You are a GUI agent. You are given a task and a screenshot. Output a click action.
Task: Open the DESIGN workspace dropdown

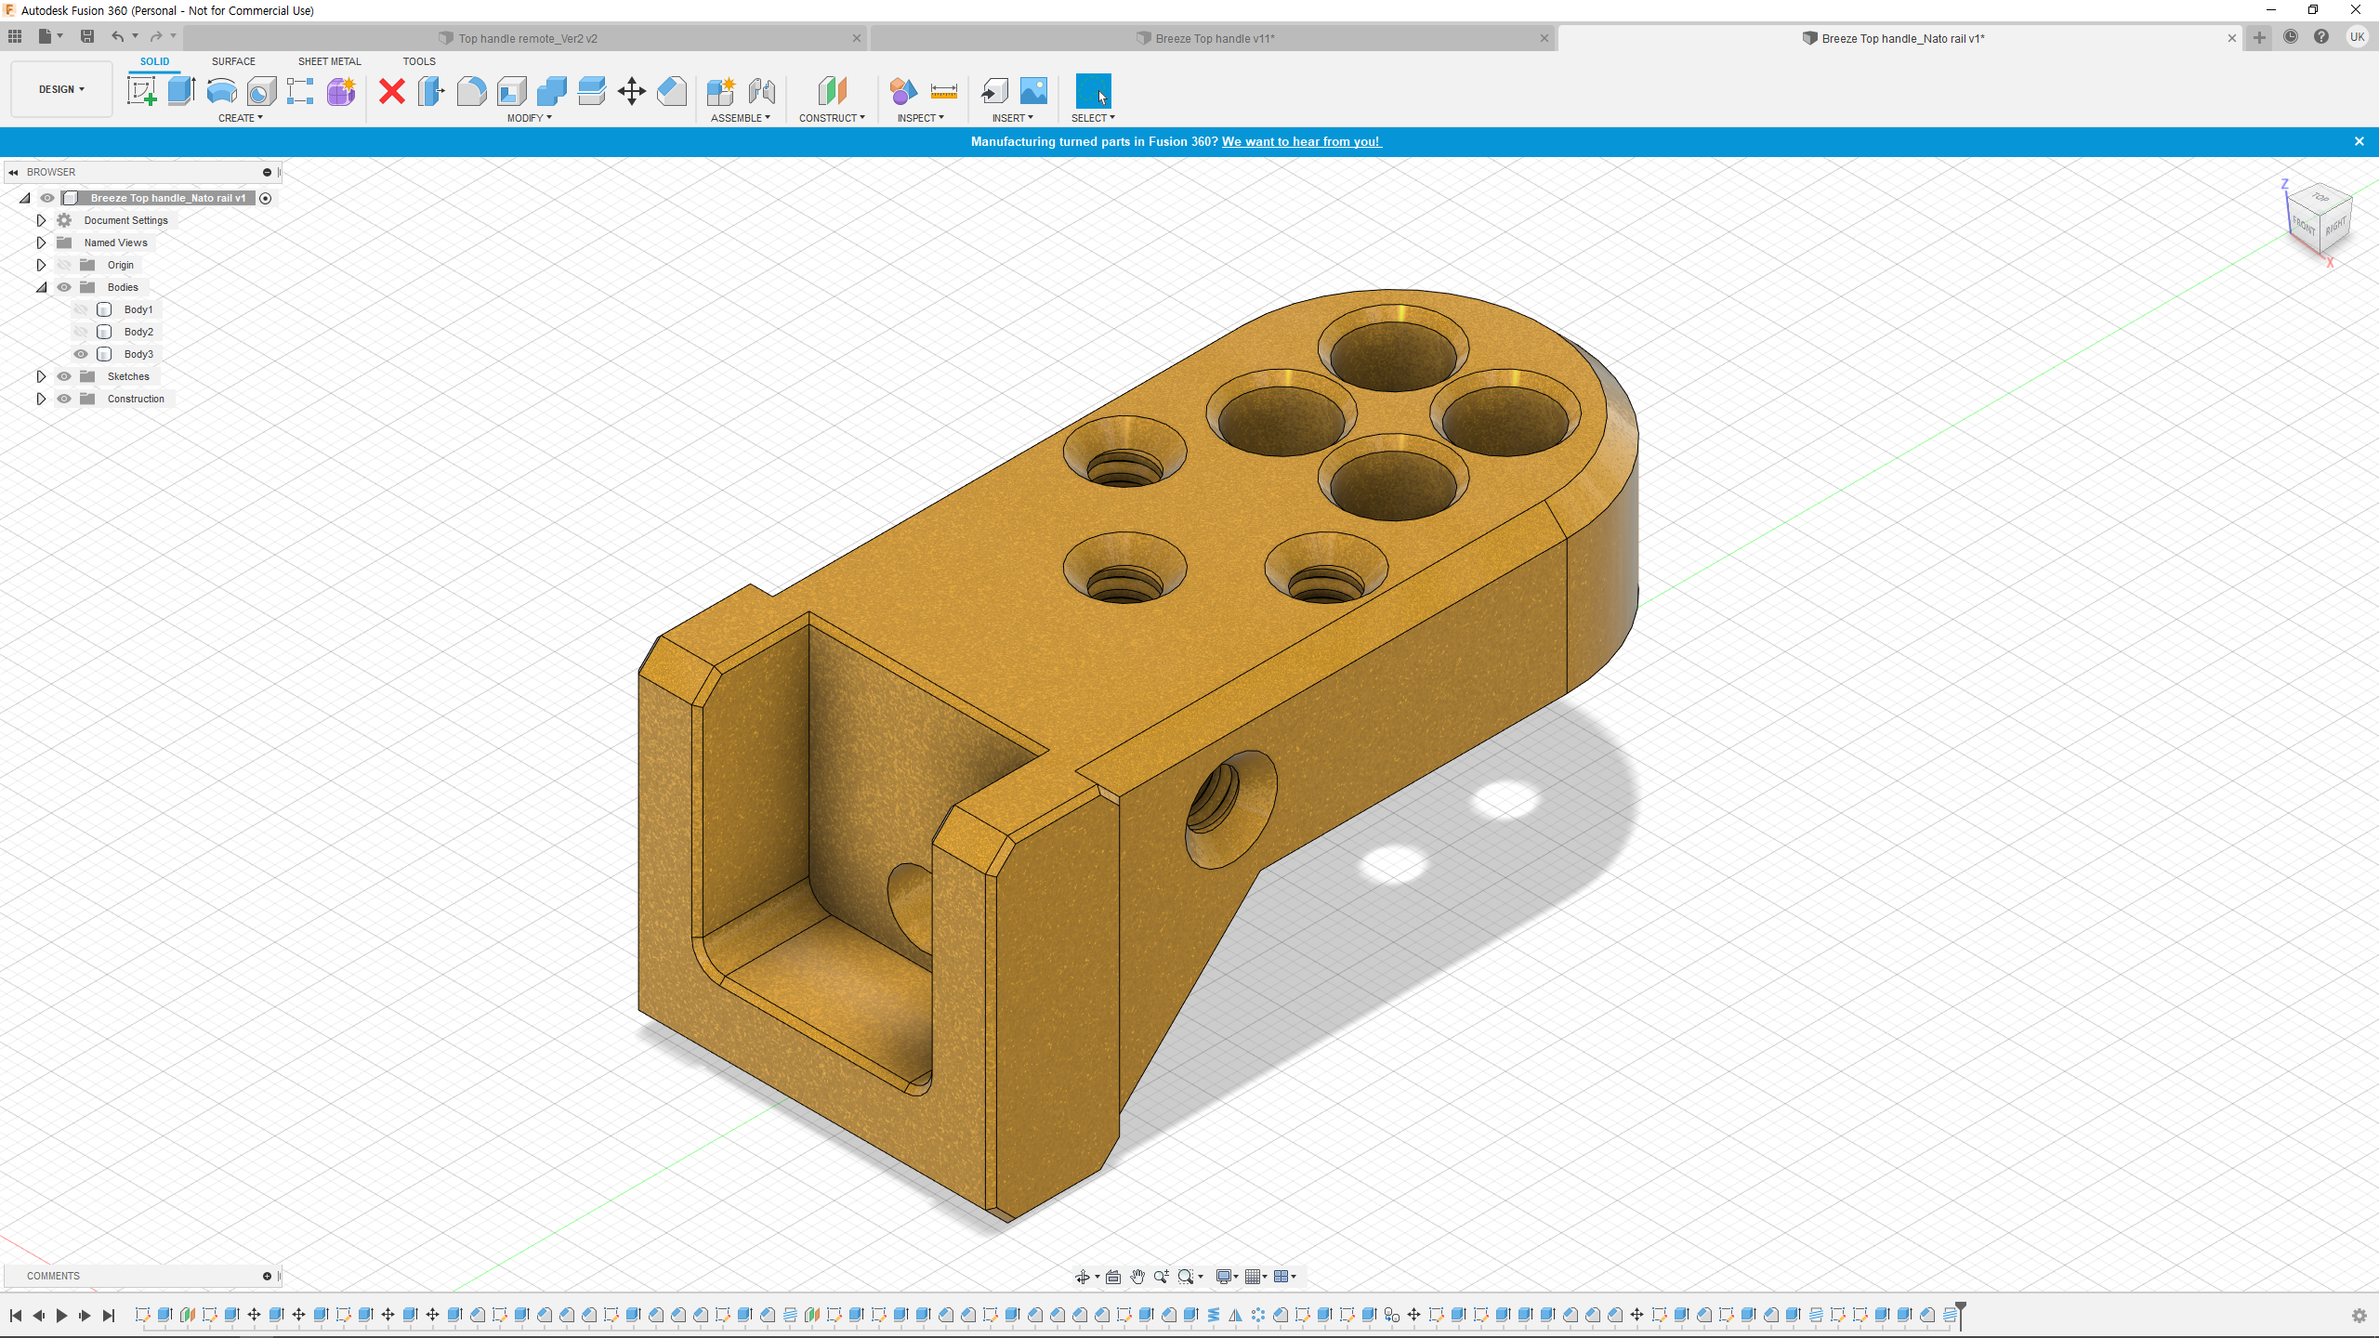pos(61,89)
